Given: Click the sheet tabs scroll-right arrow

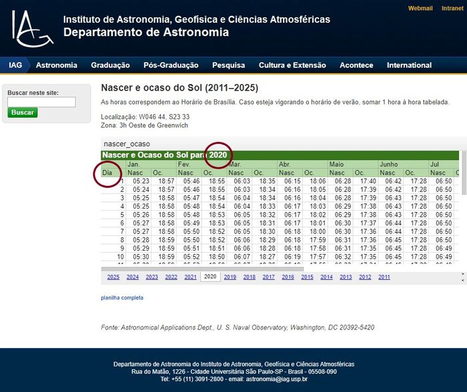Looking at the screenshot, I should [463, 273].
